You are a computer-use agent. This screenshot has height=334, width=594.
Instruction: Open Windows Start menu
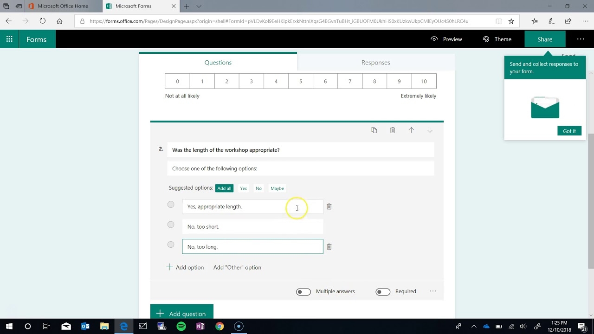tap(9, 326)
